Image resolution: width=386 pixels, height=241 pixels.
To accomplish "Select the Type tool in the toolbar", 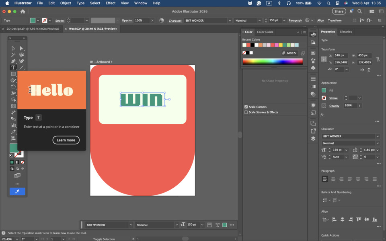I will [13, 67].
